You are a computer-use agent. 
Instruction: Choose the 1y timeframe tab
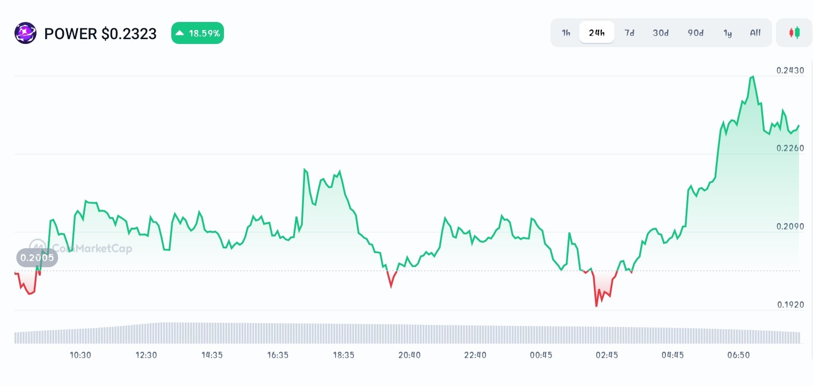[x=728, y=33]
